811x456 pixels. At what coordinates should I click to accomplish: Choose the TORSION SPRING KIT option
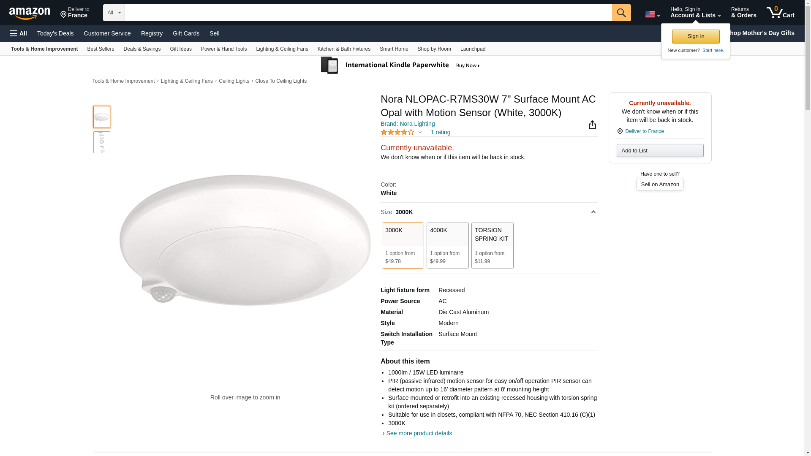click(492, 245)
